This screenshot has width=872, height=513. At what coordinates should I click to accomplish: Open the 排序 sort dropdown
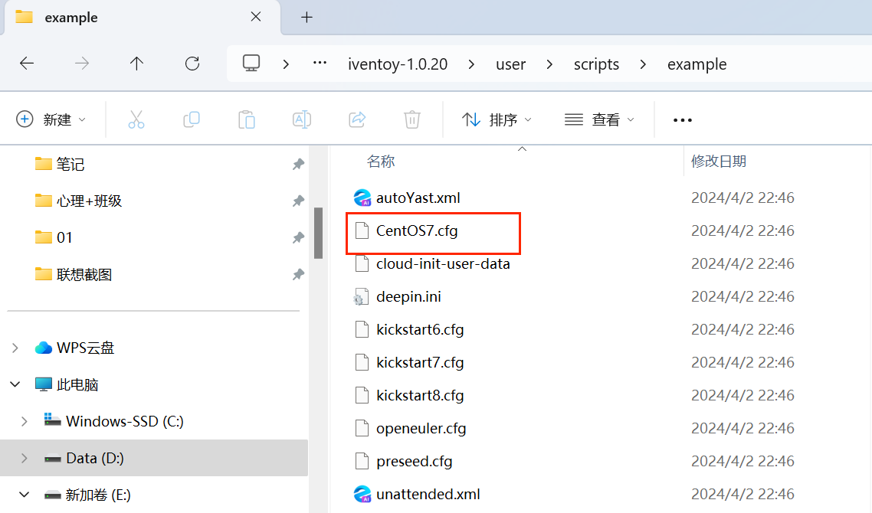[x=497, y=119]
